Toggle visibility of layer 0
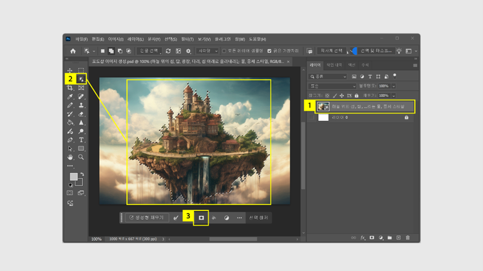The height and width of the screenshot is (271, 483). [x=312, y=118]
